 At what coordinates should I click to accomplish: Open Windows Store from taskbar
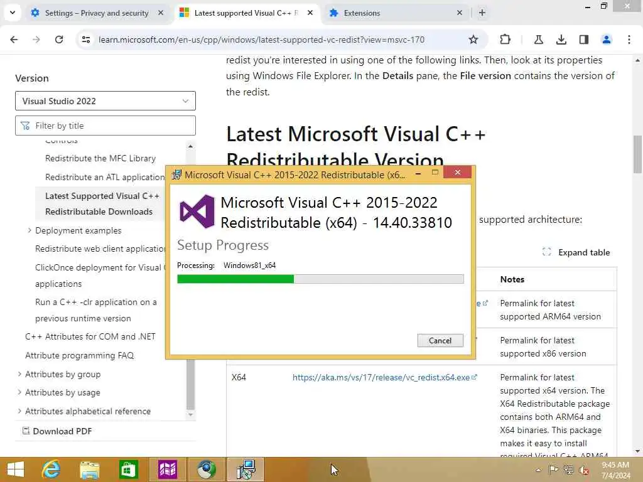point(128,469)
